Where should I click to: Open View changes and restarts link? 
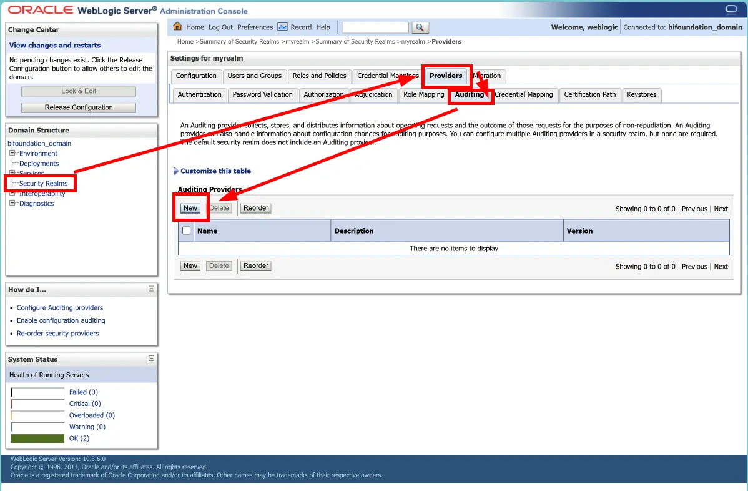pyautogui.click(x=55, y=46)
